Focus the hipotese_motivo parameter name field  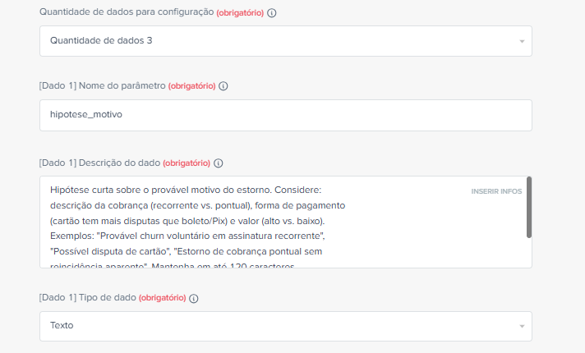click(286, 115)
